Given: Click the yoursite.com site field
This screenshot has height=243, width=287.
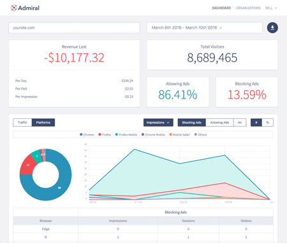Looking at the screenshot, I should [74, 27].
